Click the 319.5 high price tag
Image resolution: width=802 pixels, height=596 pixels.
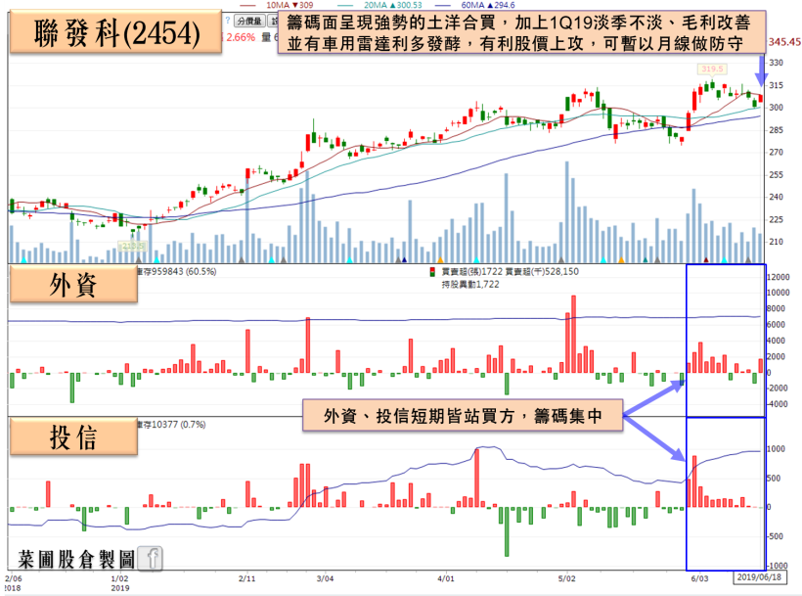tap(712, 69)
